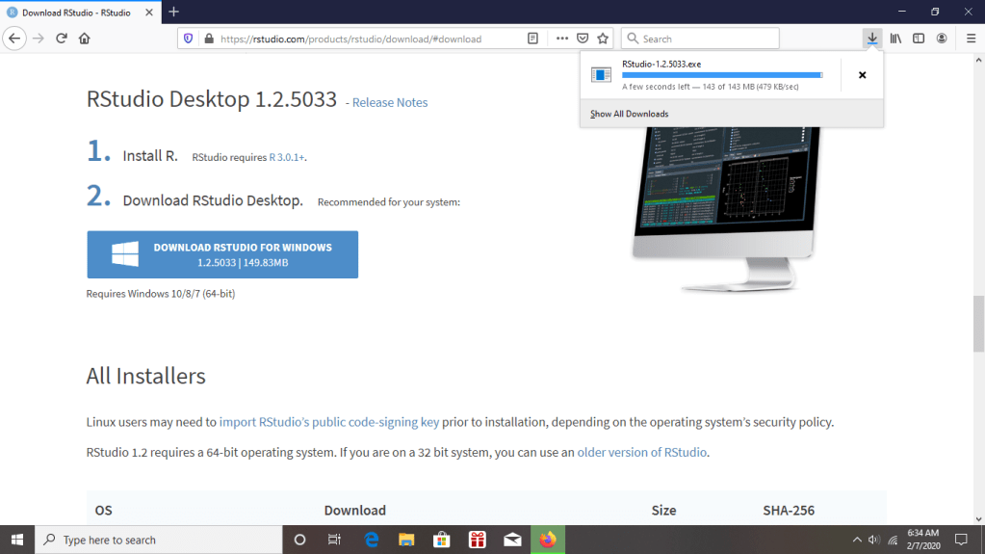Open the tracking protection shield panel

pyautogui.click(x=188, y=39)
